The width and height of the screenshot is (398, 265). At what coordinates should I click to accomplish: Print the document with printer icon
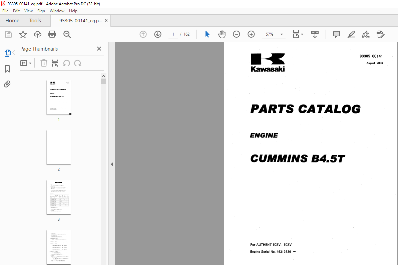tap(52, 34)
